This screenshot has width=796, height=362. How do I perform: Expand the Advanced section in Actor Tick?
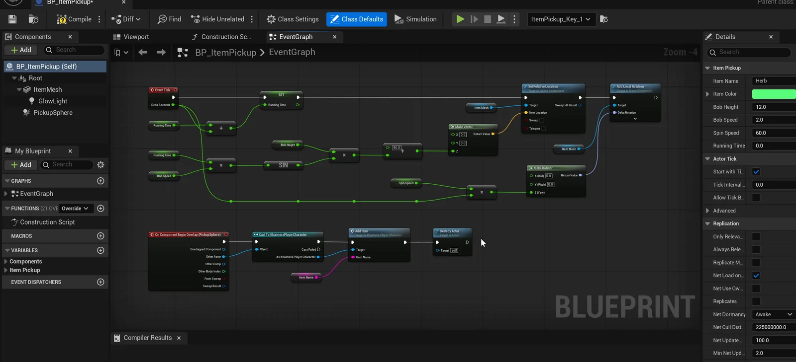pyautogui.click(x=707, y=211)
